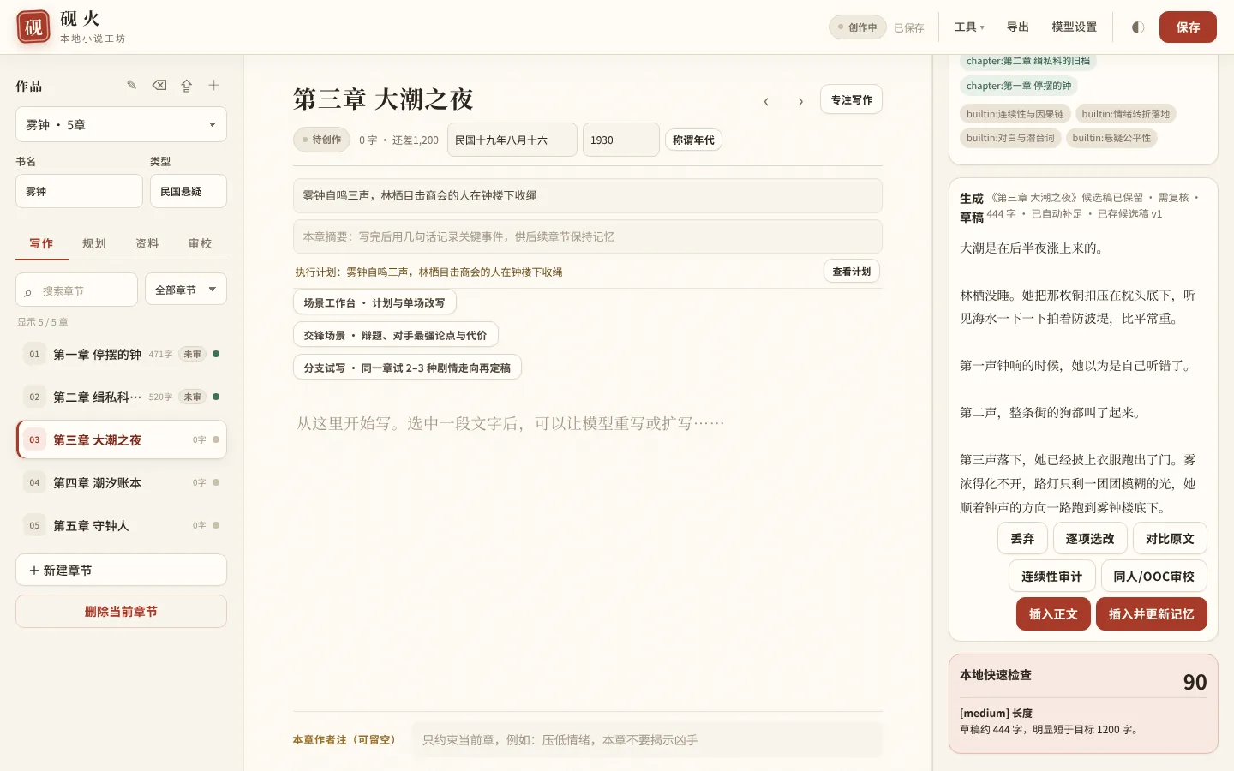The height and width of the screenshot is (771, 1234).
Task: Click the 专注写作 button
Action: [851, 99]
